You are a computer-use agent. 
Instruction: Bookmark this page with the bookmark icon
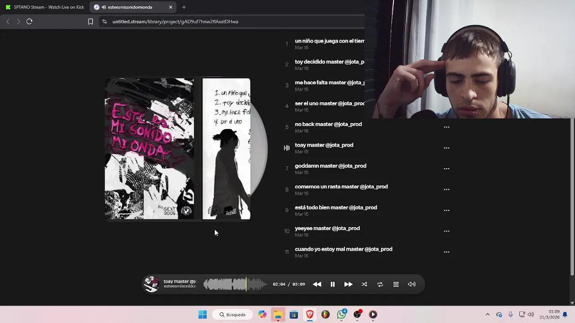tap(90, 22)
